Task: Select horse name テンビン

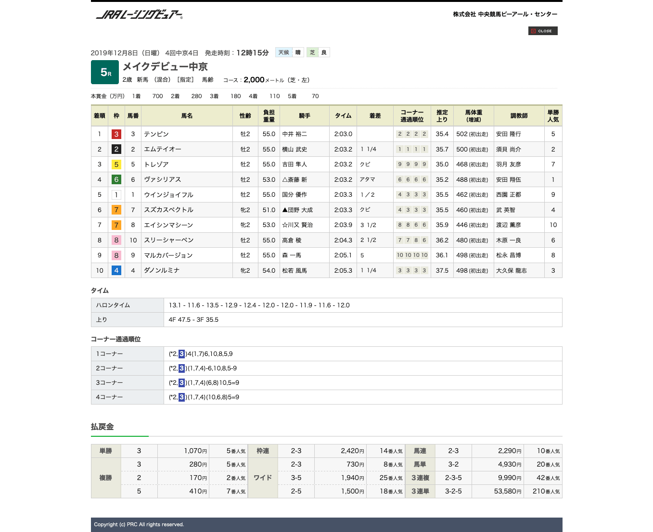Action: (156, 134)
